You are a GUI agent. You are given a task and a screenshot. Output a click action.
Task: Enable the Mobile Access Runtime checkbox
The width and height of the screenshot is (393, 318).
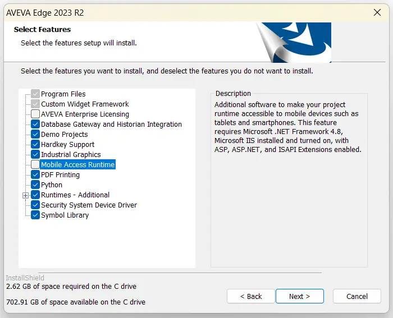click(x=35, y=164)
